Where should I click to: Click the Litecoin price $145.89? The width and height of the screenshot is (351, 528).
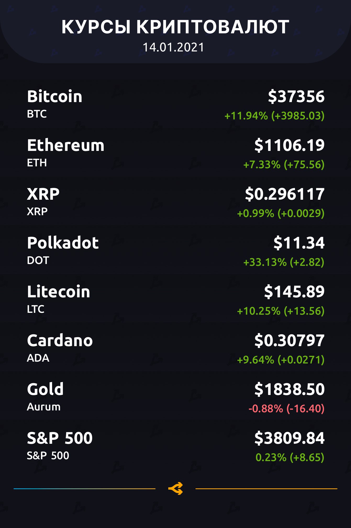tap(294, 292)
